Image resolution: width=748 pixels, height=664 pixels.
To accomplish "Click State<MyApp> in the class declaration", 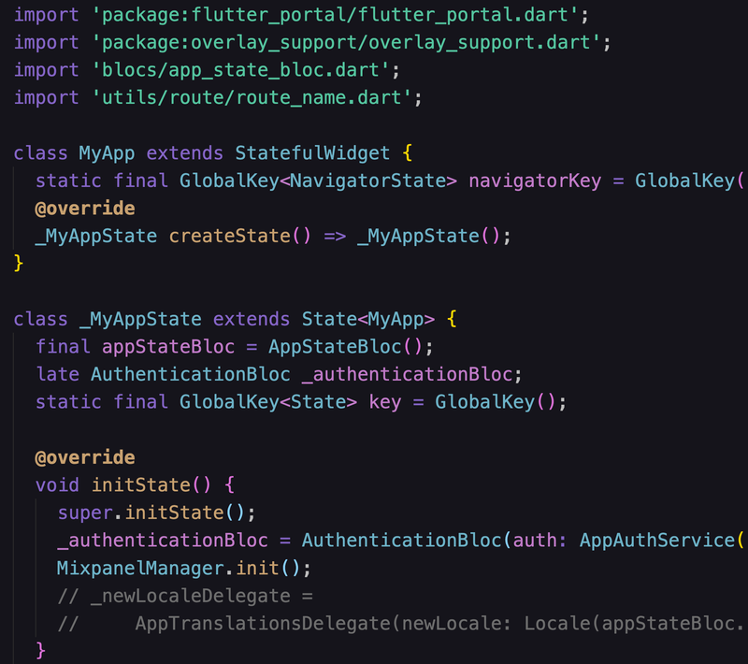I will (x=367, y=319).
